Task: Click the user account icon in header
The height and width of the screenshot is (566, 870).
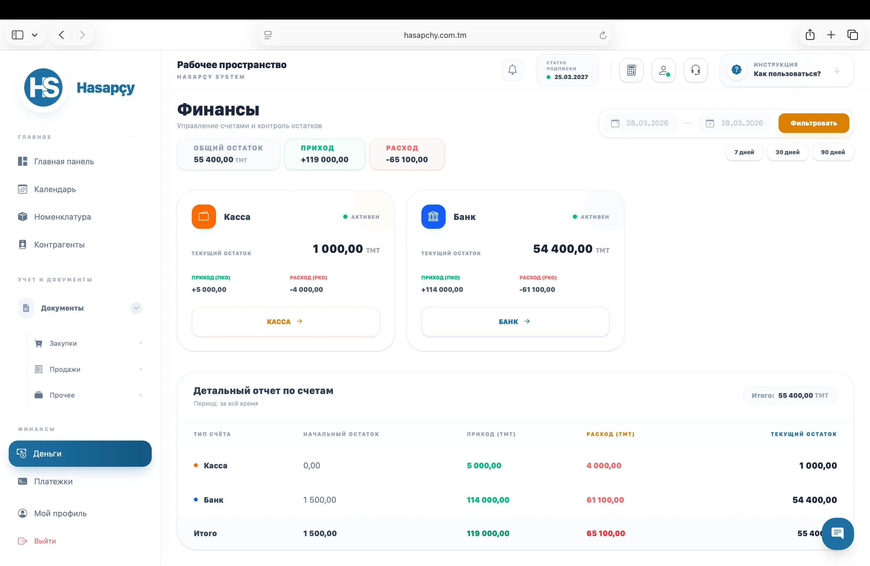Action: click(x=663, y=70)
